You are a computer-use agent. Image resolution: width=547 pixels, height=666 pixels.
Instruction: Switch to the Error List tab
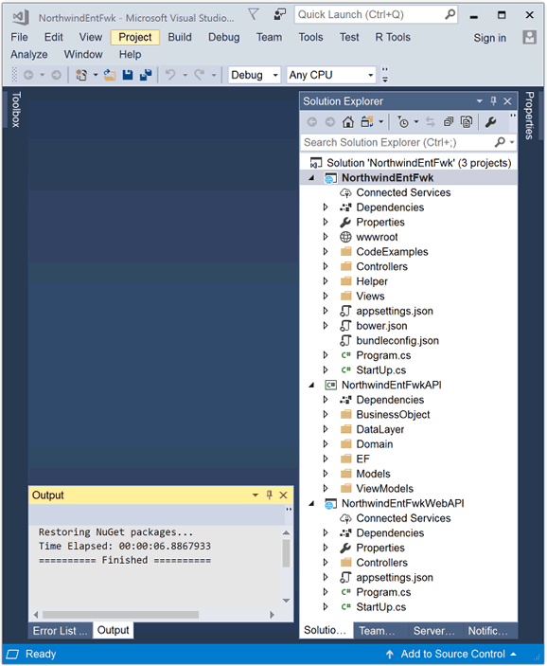(x=61, y=631)
